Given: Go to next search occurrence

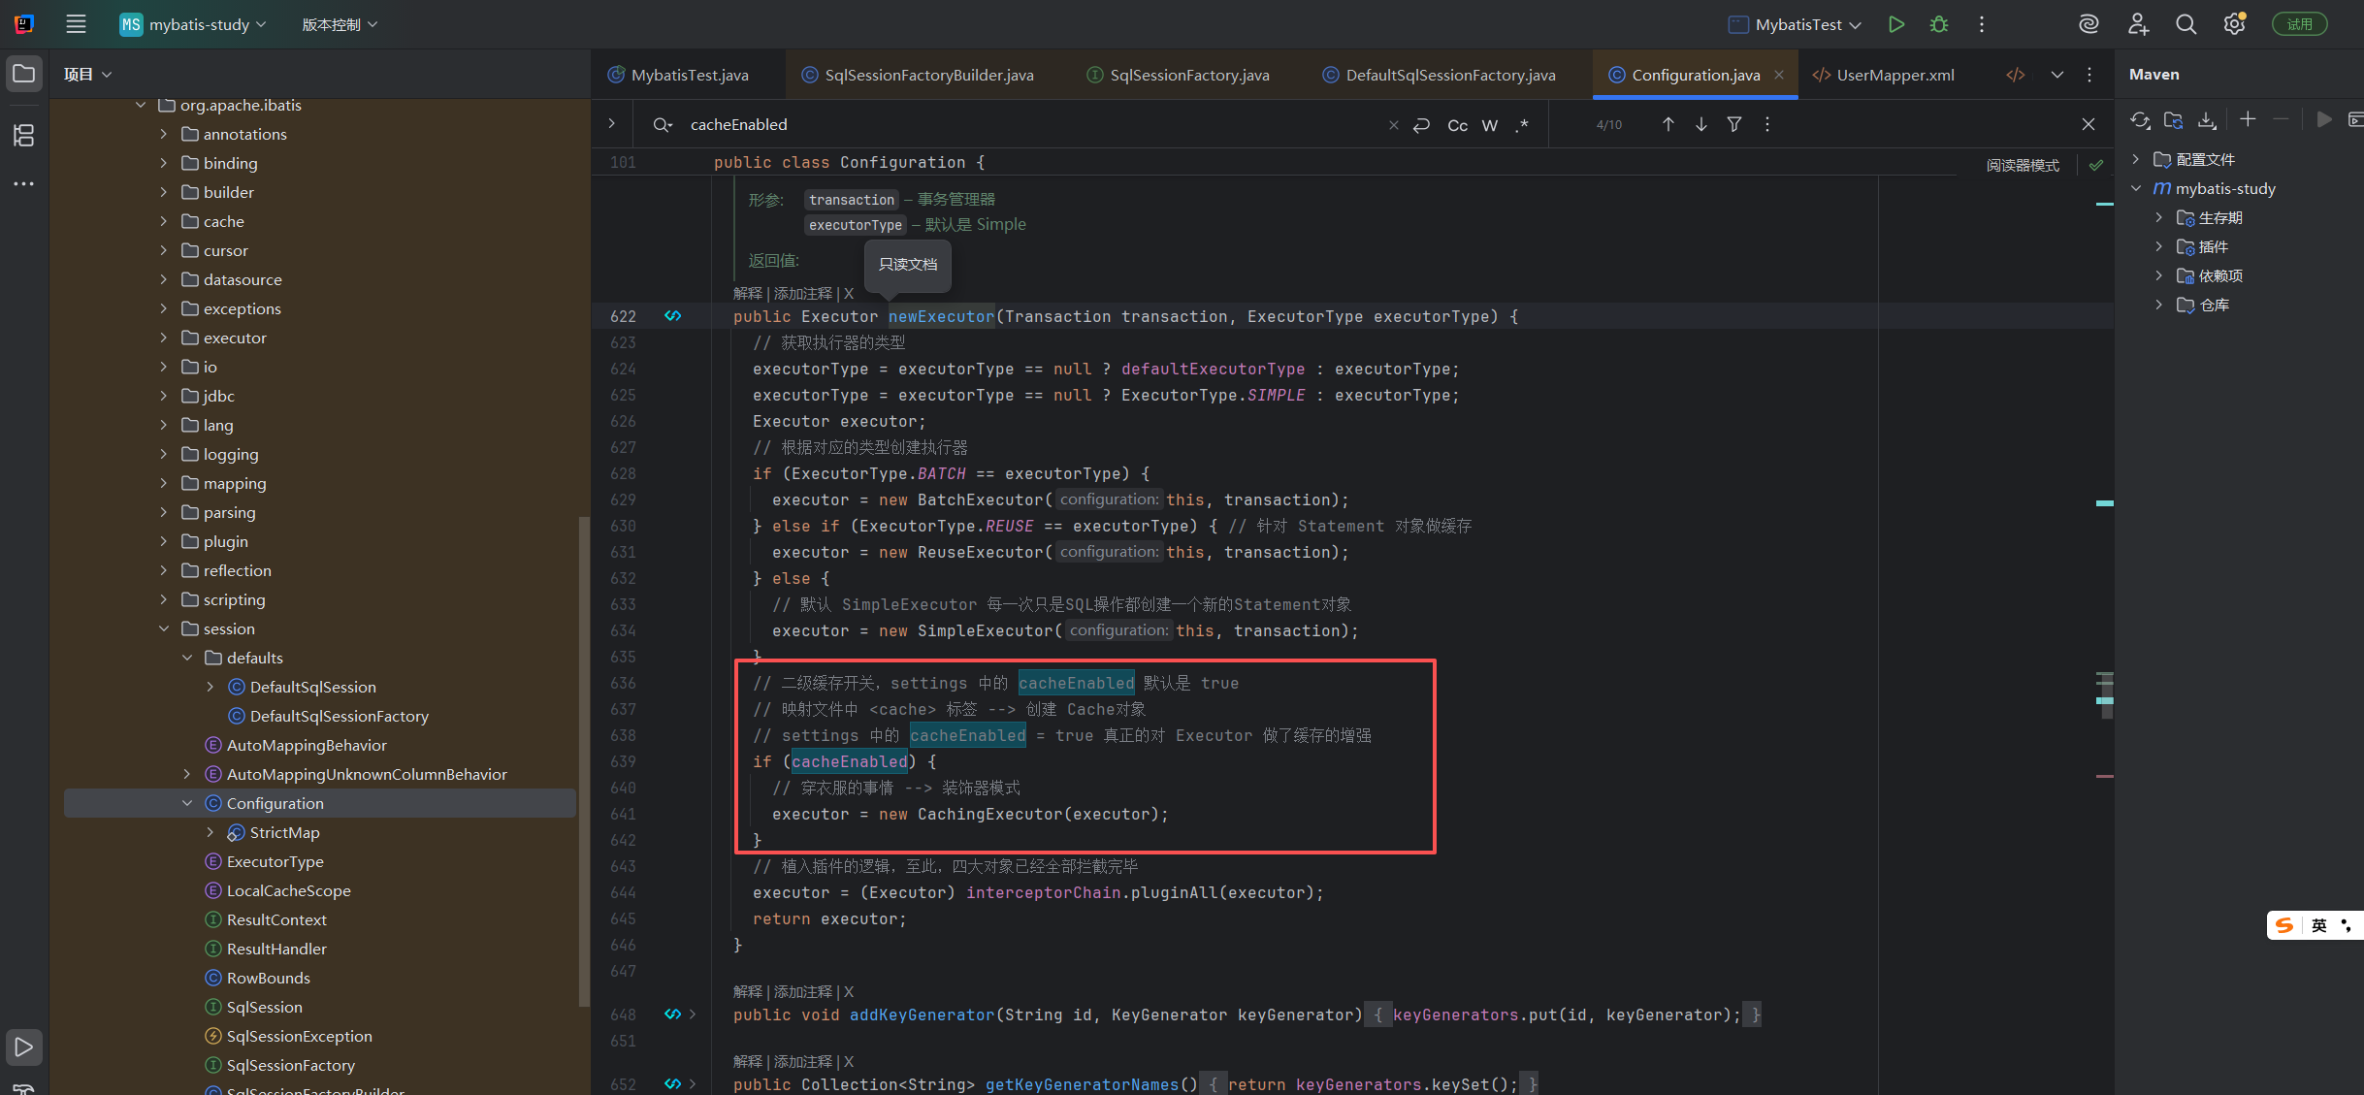Looking at the screenshot, I should click(1700, 124).
